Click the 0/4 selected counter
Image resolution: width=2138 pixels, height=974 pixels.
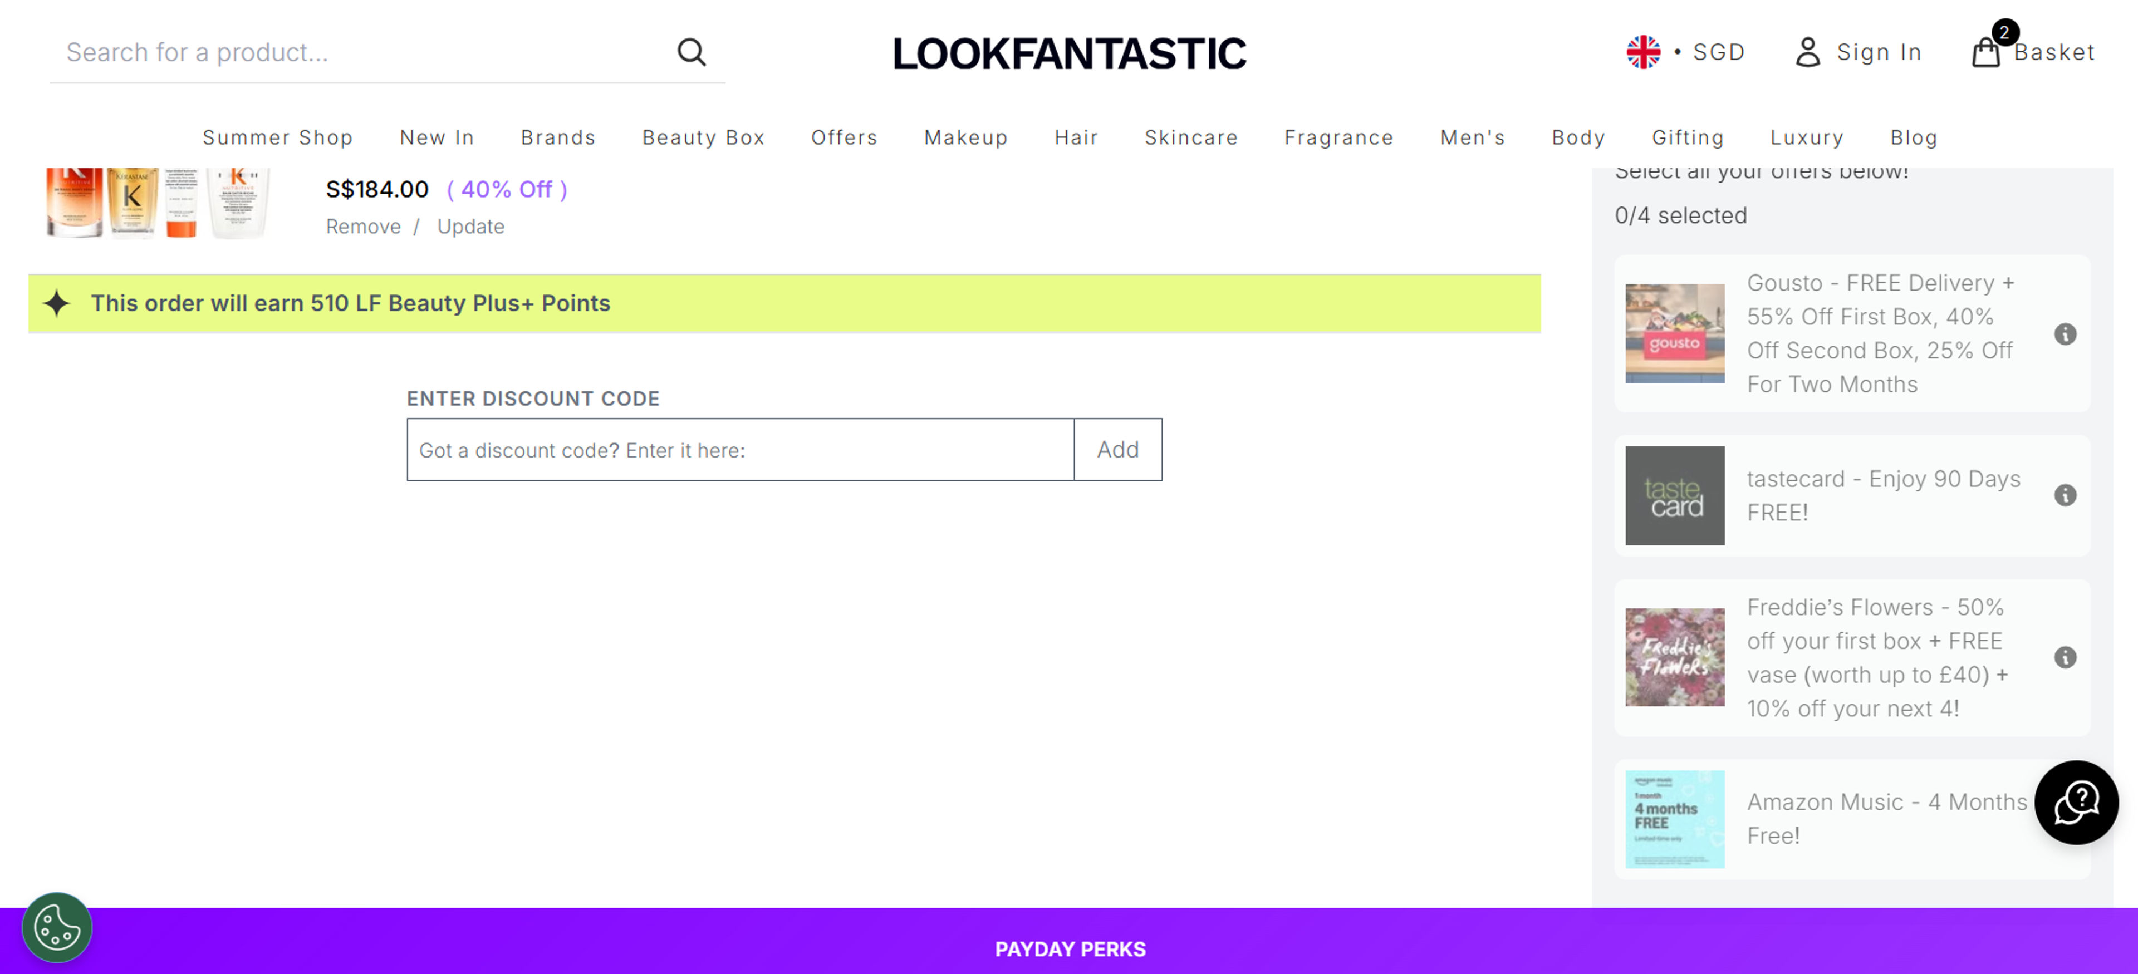tap(1680, 216)
